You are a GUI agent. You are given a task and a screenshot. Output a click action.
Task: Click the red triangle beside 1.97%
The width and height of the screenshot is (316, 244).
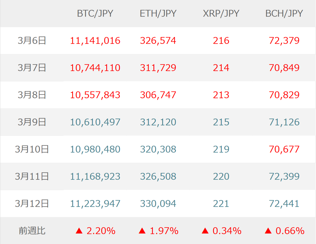coord(142,231)
